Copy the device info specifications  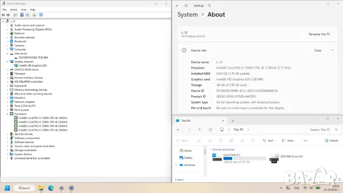click(x=318, y=50)
